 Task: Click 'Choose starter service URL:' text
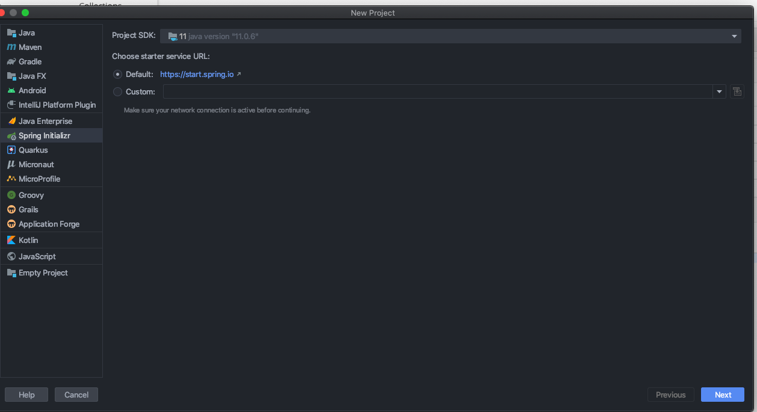(161, 57)
